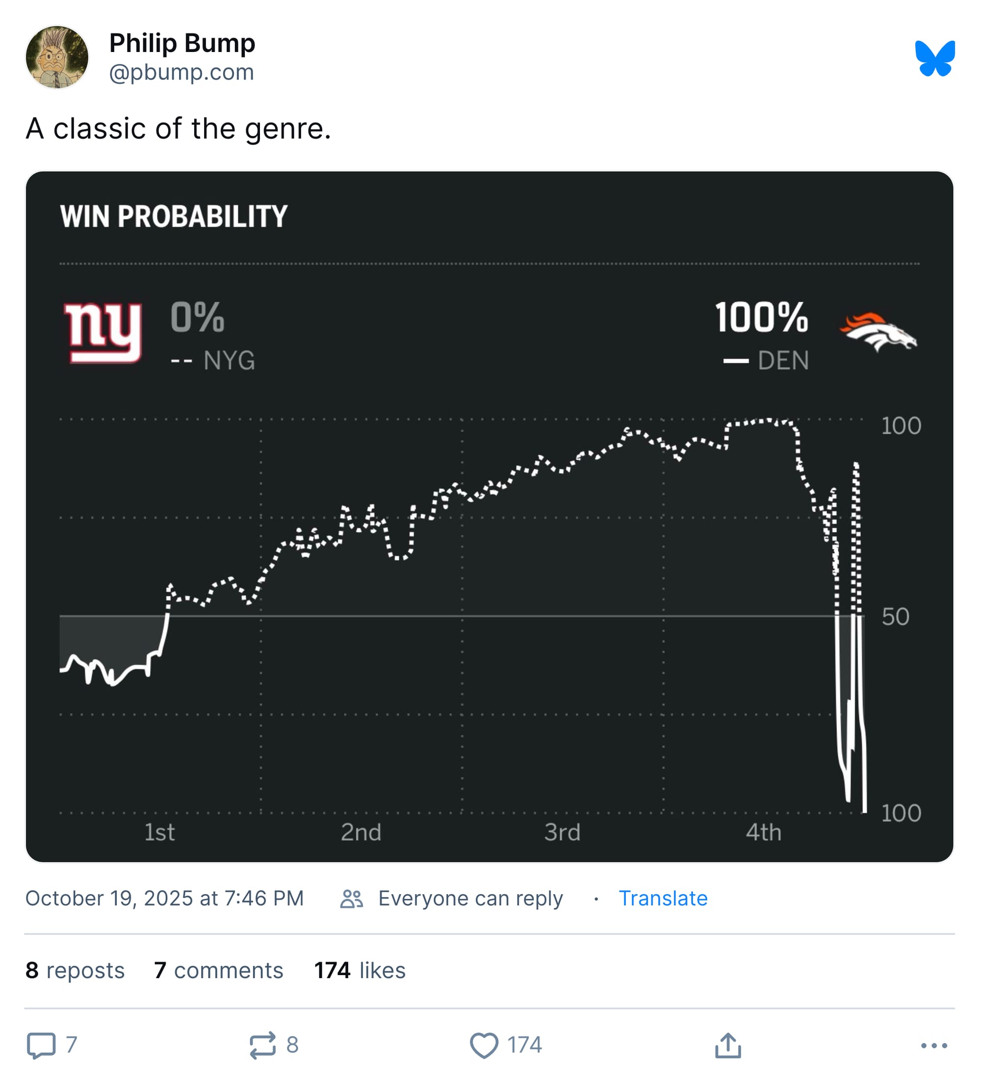This screenshot has height=1089, width=981.
Task: Click the post text A classic of the genre
Action: (178, 129)
